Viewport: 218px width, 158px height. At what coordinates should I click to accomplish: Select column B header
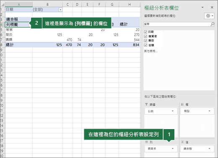point(47,5)
